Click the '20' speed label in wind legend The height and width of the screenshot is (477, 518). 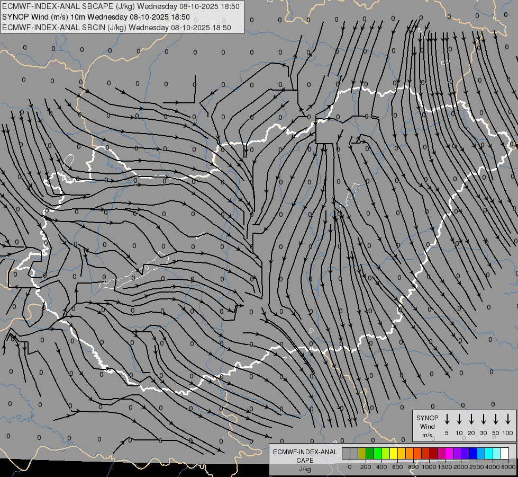click(x=471, y=433)
